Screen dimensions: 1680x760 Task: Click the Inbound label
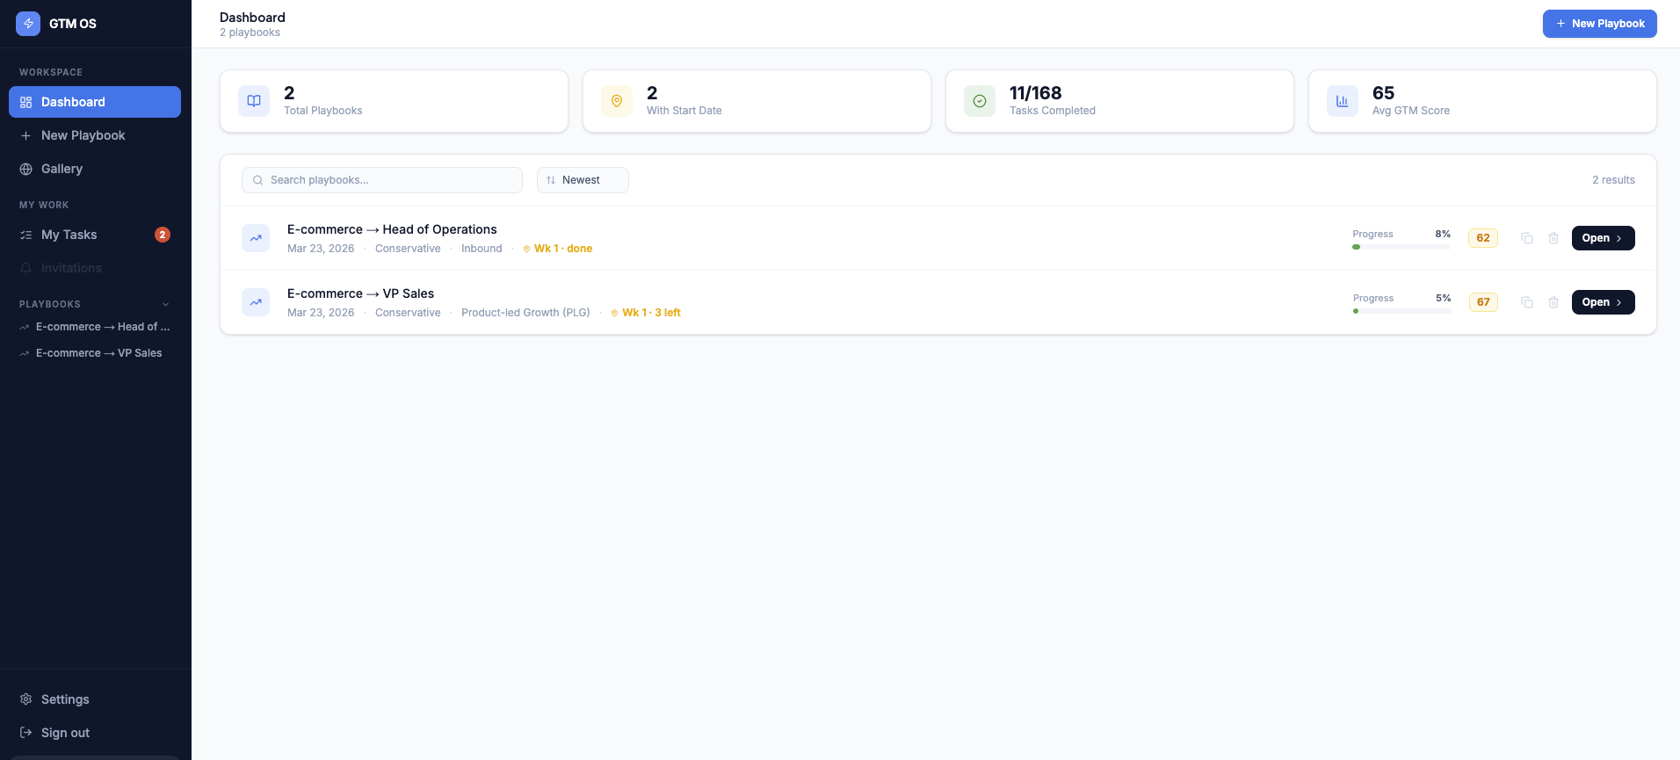(x=482, y=249)
